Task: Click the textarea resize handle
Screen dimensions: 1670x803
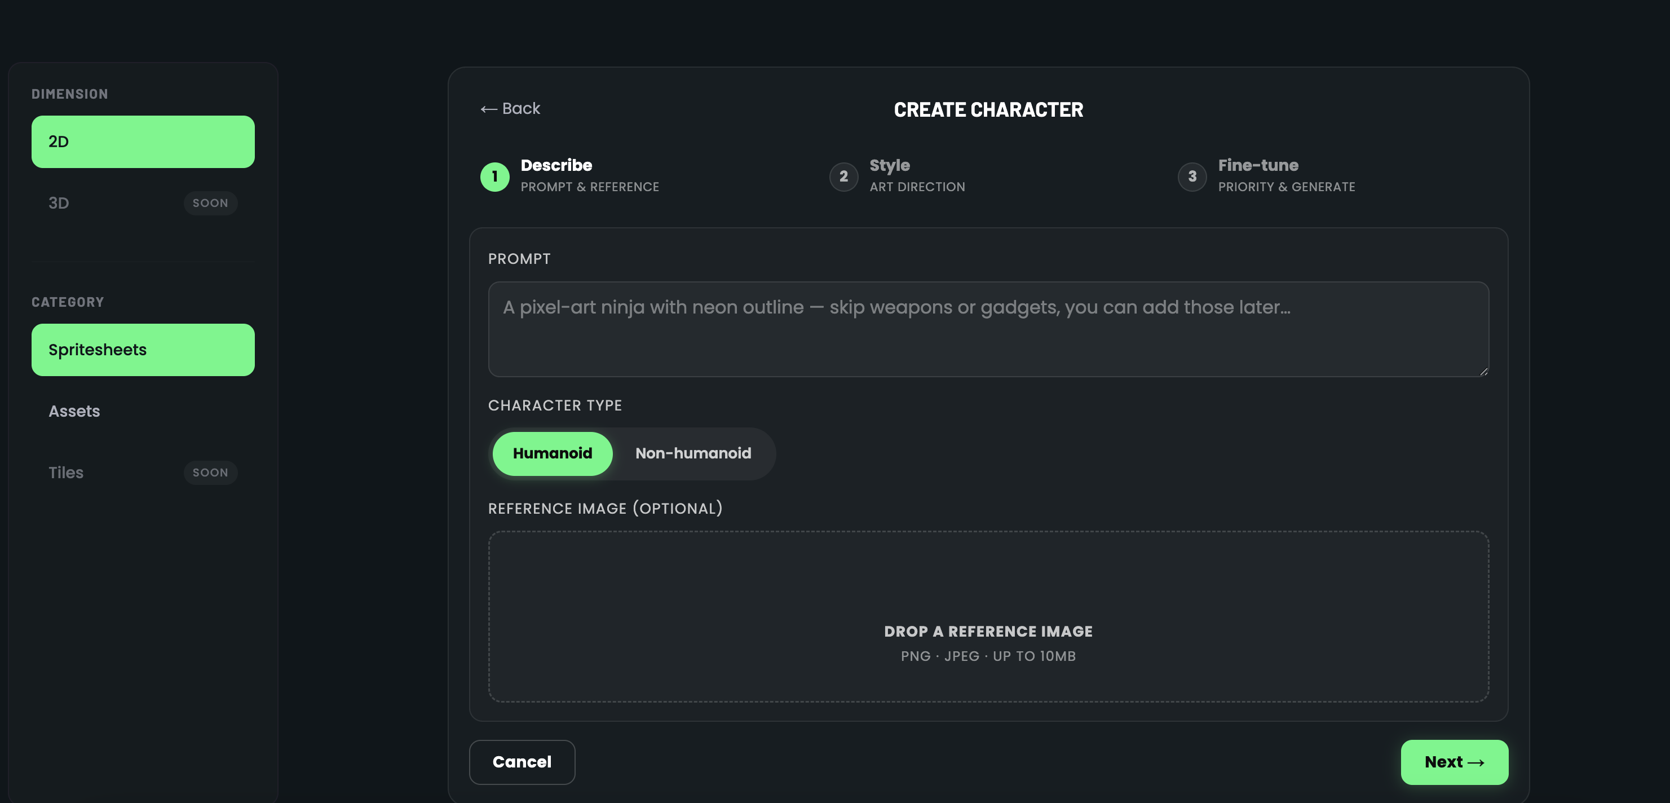Action: click(x=1483, y=370)
